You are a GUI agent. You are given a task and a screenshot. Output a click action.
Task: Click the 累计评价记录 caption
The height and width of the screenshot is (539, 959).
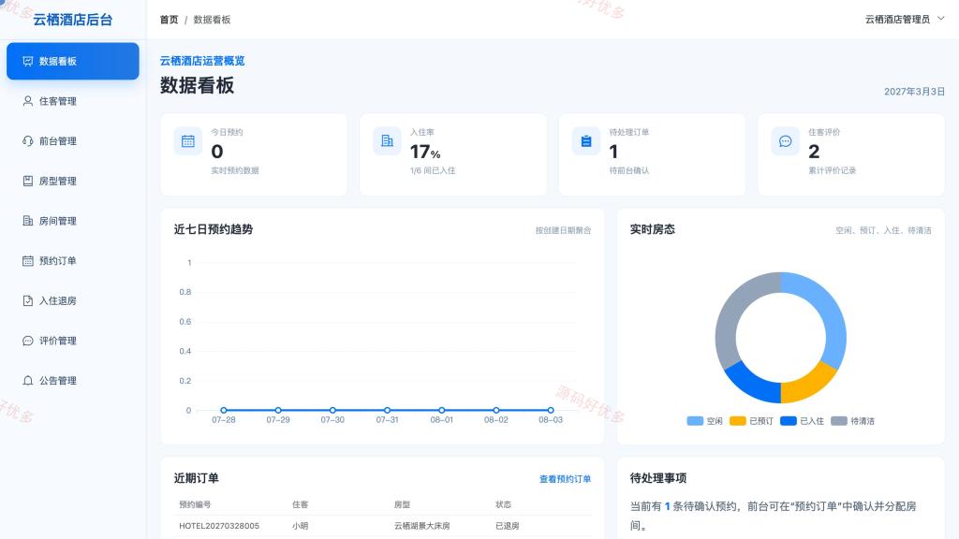pyautogui.click(x=833, y=170)
